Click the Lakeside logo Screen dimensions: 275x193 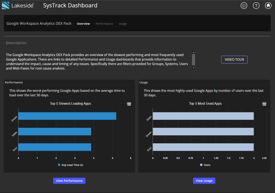[18, 5]
